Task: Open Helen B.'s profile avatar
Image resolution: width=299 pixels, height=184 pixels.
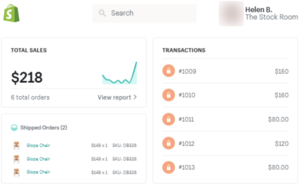Action: pyautogui.click(x=231, y=13)
